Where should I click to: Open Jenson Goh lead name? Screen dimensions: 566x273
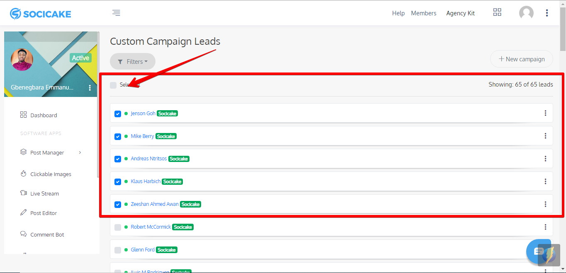coord(143,113)
